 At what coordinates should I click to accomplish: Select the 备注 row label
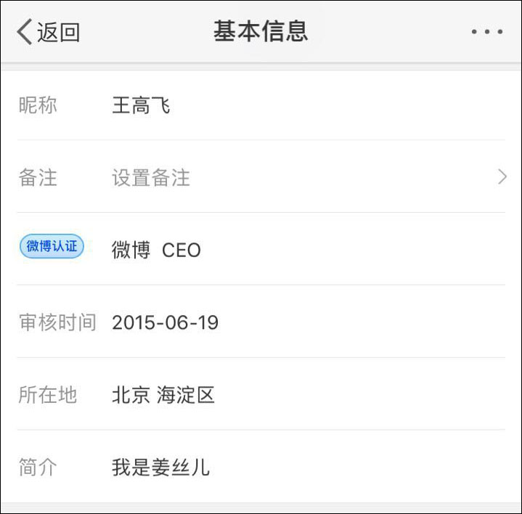tap(38, 178)
